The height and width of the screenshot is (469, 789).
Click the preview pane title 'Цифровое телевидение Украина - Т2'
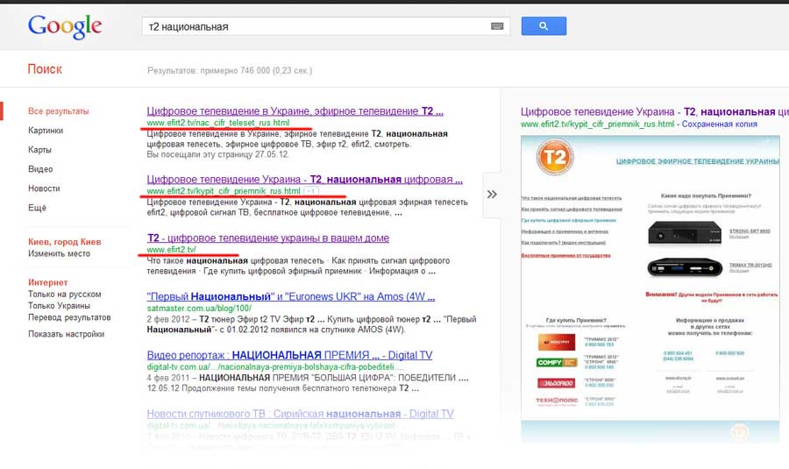654,111
